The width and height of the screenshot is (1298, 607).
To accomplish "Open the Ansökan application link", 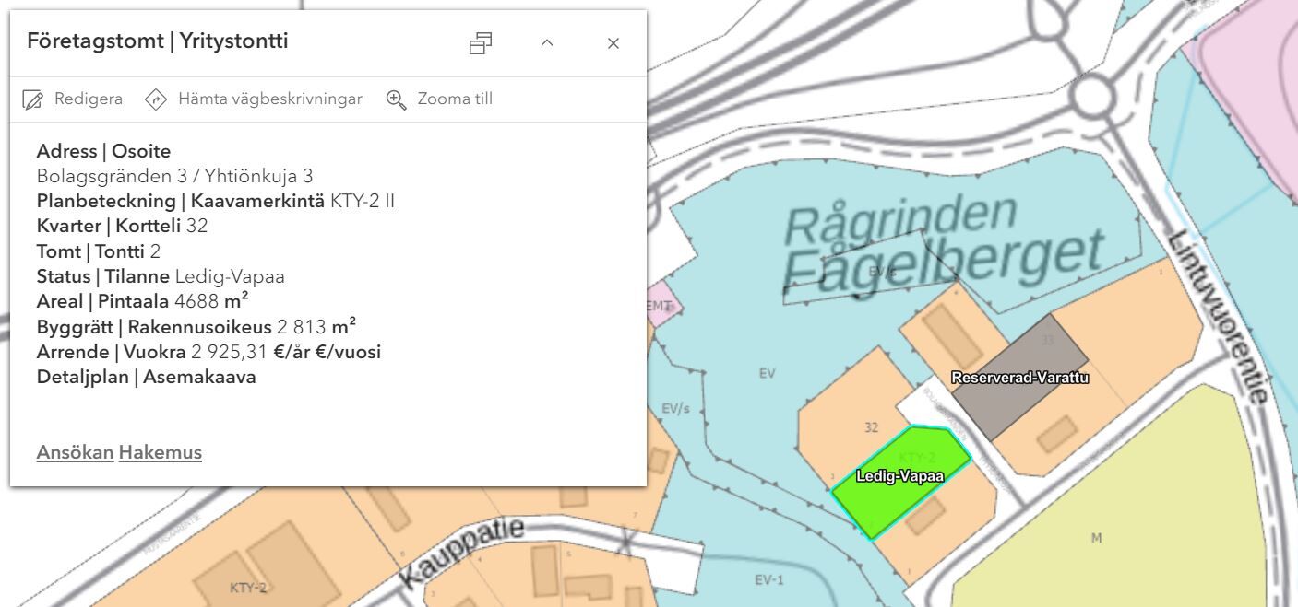I will click(75, 452).
